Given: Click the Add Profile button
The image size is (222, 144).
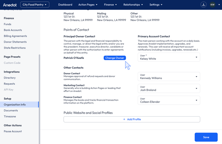Looking at the screenshot, I should [132, 119].
